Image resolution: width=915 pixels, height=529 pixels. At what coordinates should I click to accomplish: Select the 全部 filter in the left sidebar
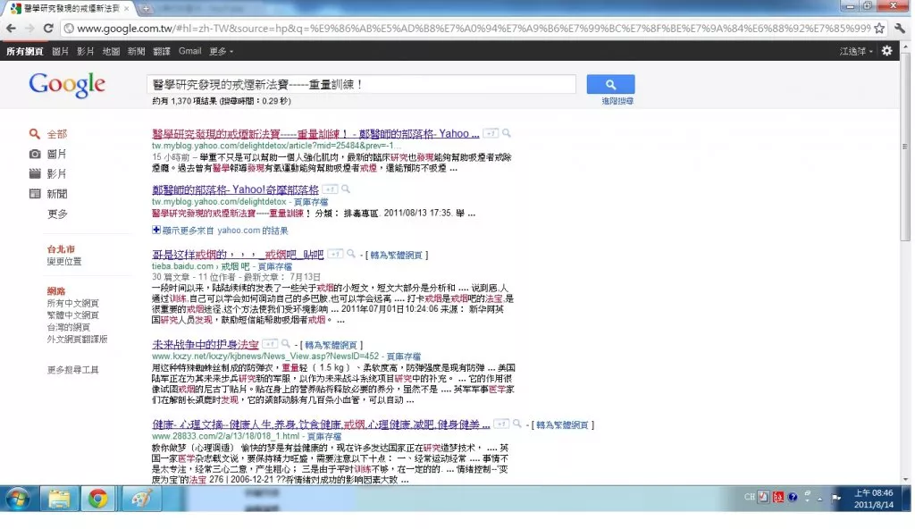(57, 134)
